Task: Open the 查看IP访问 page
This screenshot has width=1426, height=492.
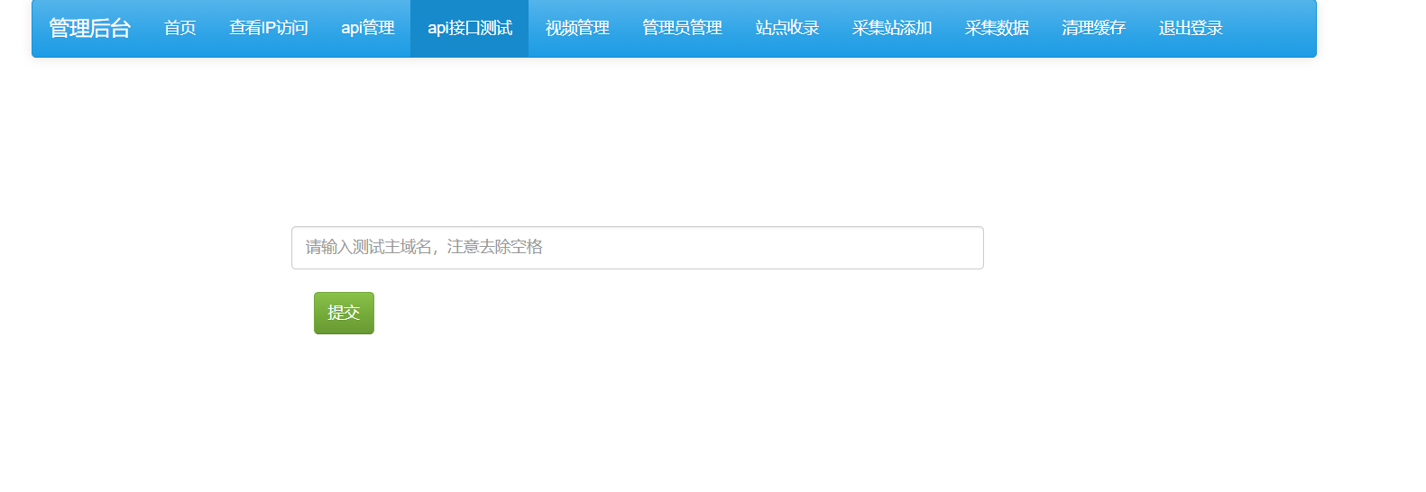Action: (268, 29)
